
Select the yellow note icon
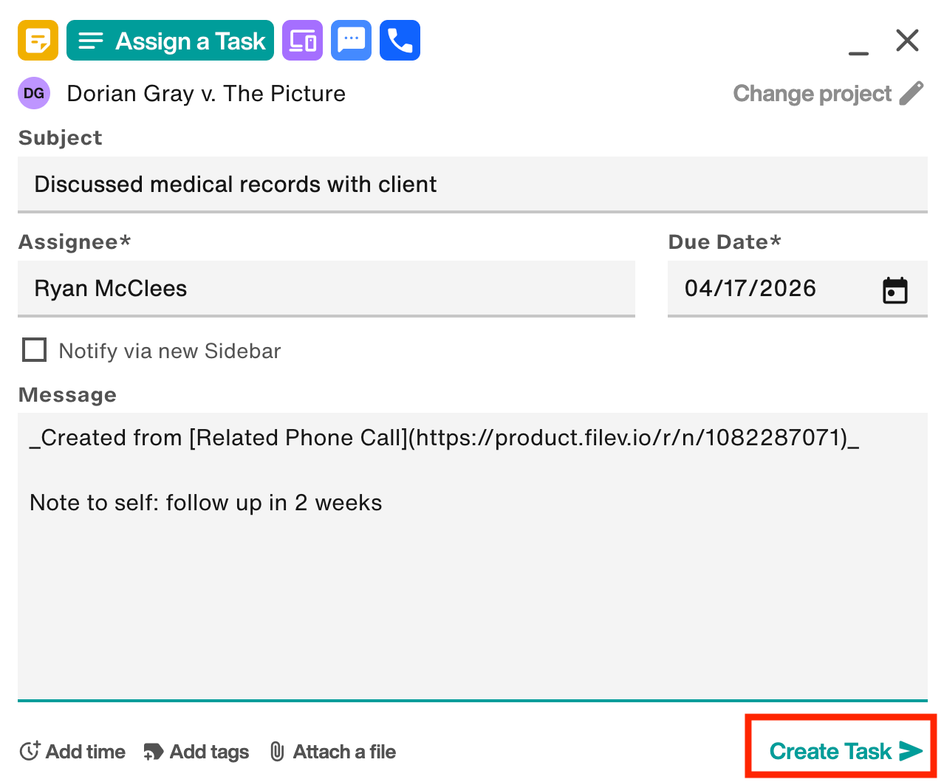tap(38, 41)
